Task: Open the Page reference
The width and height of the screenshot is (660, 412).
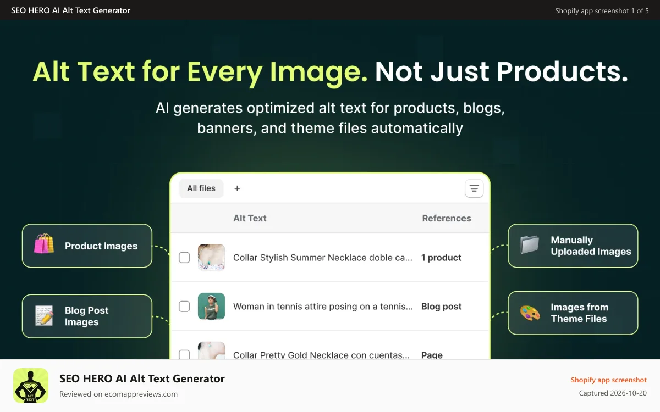Action: coord(432,355)
